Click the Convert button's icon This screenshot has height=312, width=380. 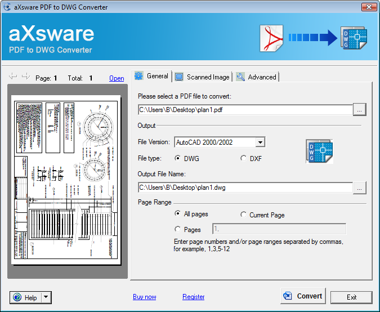[x=288, y=296]
